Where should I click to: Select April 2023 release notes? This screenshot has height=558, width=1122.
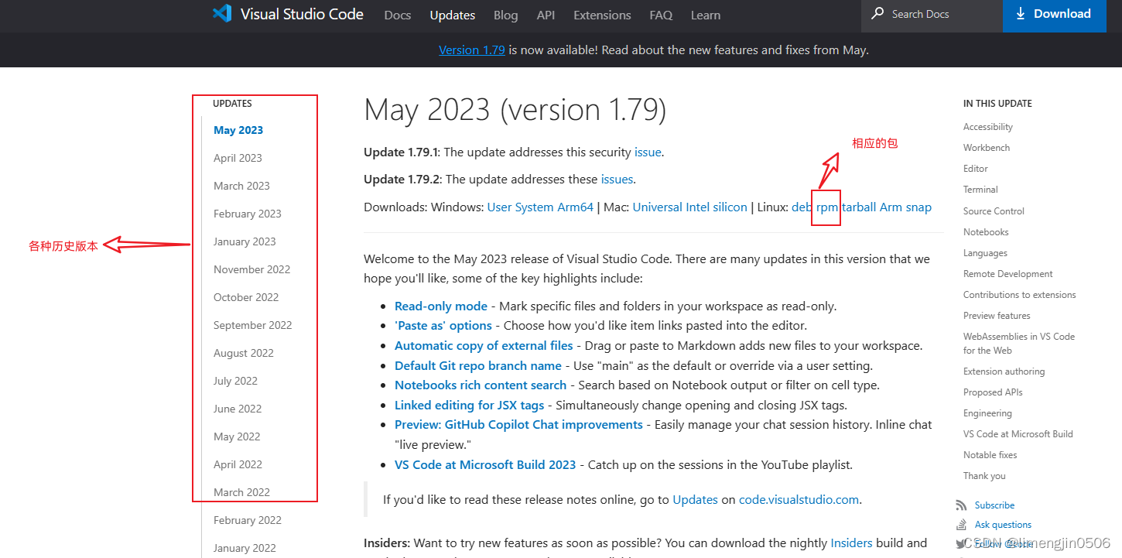238,158
